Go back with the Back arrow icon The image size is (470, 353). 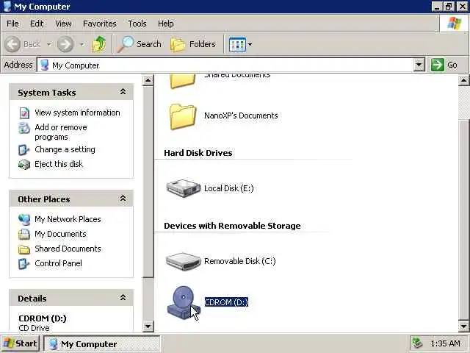[12, 44]
